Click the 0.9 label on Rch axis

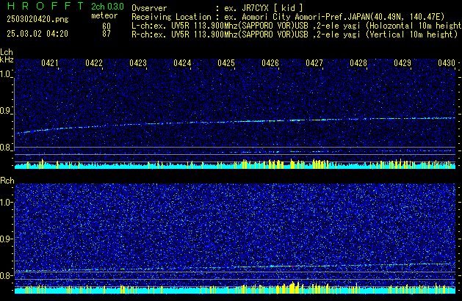click(7, 239)
